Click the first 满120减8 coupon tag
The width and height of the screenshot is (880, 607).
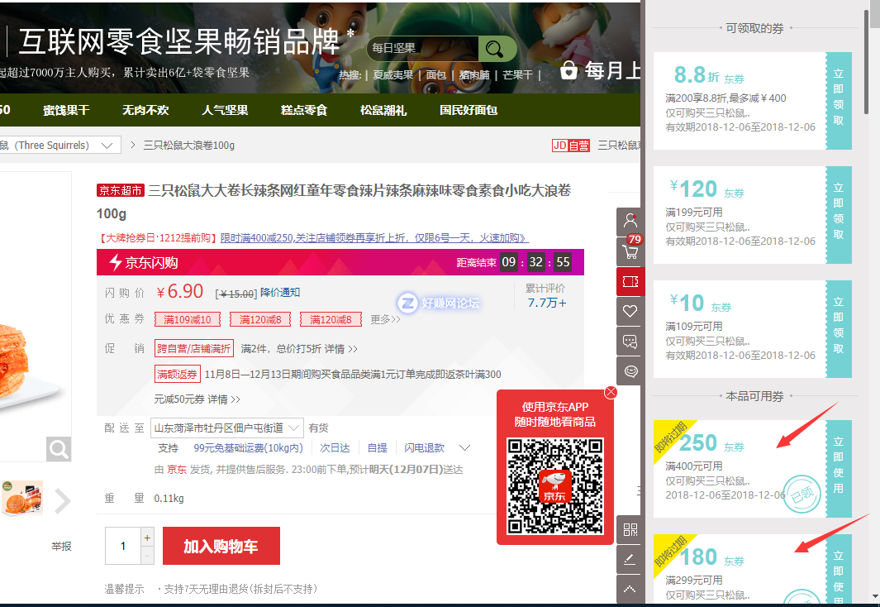click(x=260, y=319)
